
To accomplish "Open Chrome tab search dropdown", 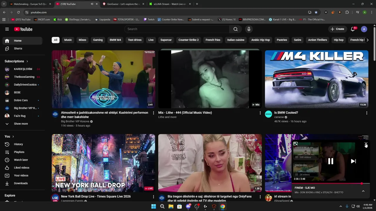I will tap(4, 4).
